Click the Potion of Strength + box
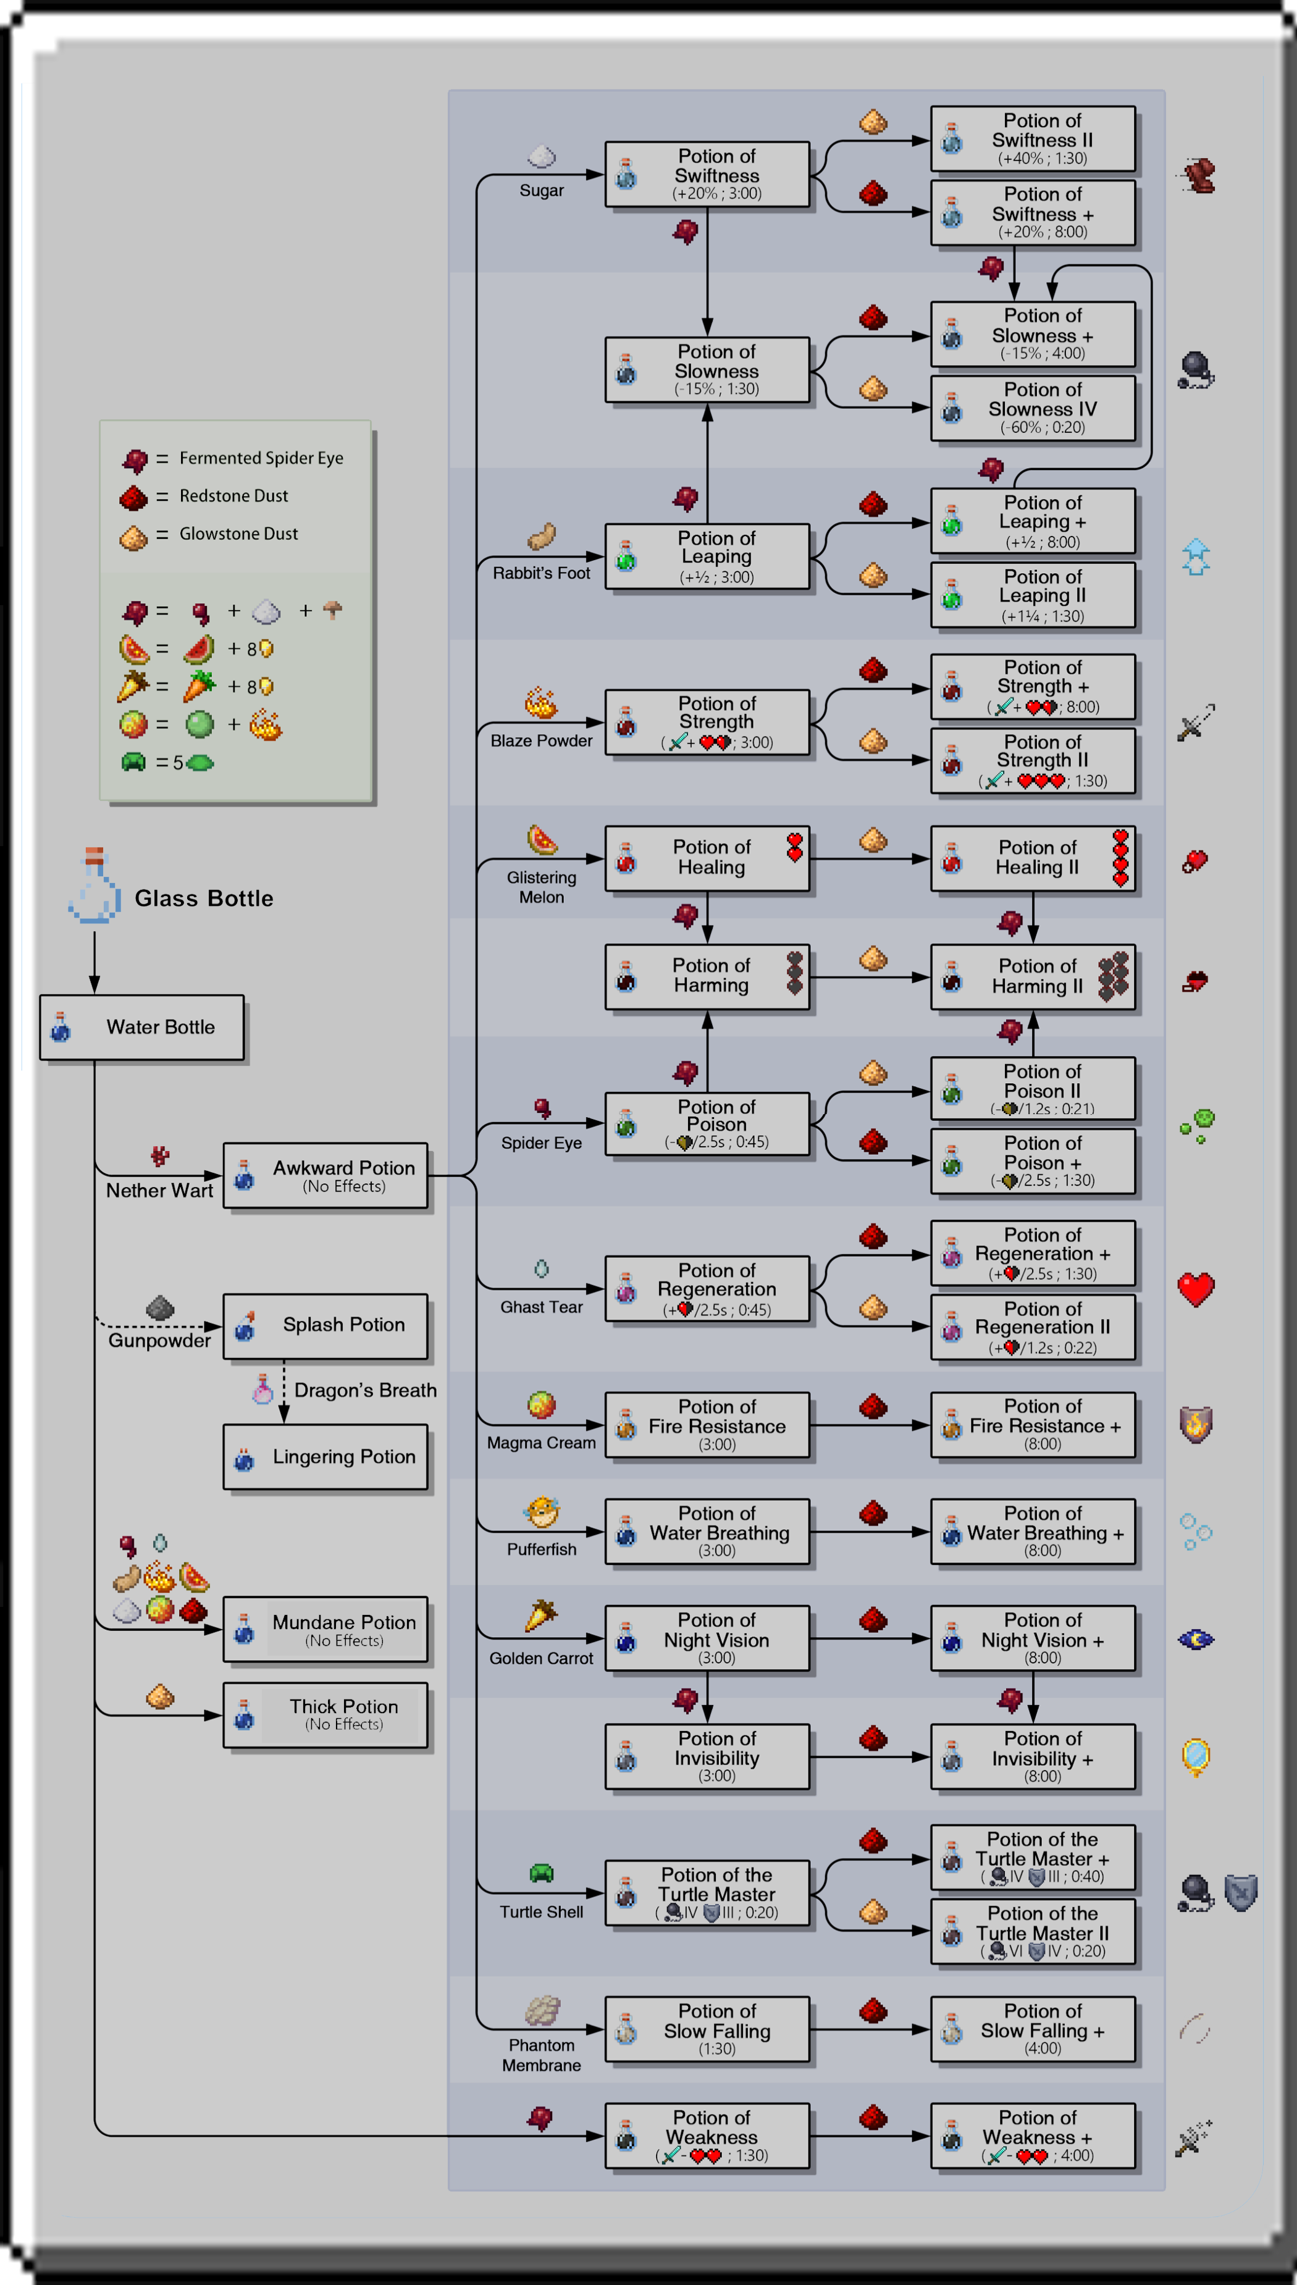 [1033, 687]
